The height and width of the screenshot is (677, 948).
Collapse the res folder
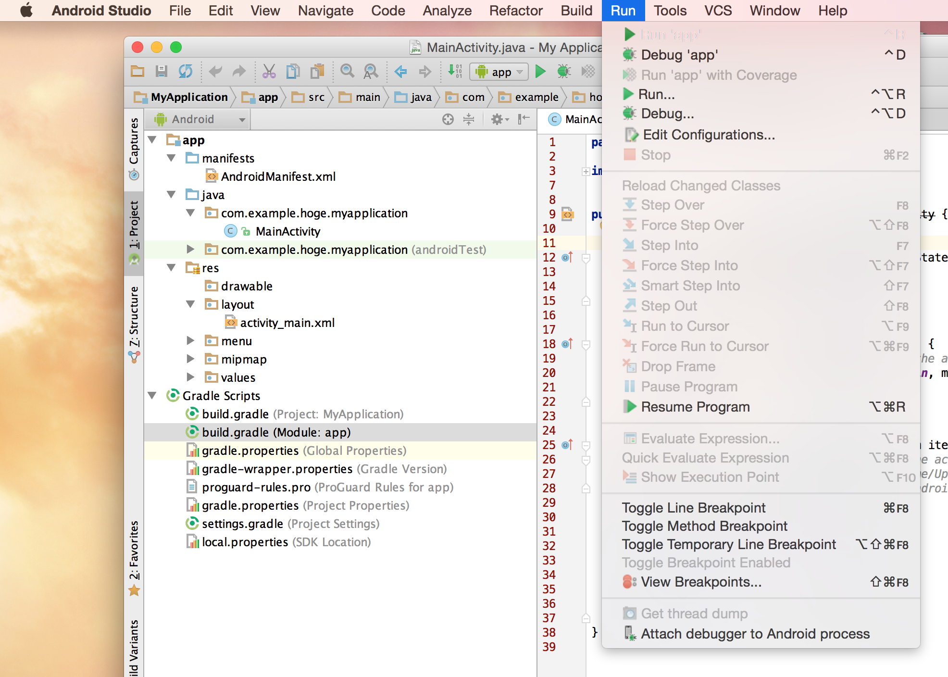click(x=171, y=268)
